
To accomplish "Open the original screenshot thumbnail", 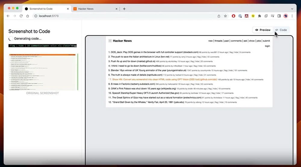I will (43, 72).
